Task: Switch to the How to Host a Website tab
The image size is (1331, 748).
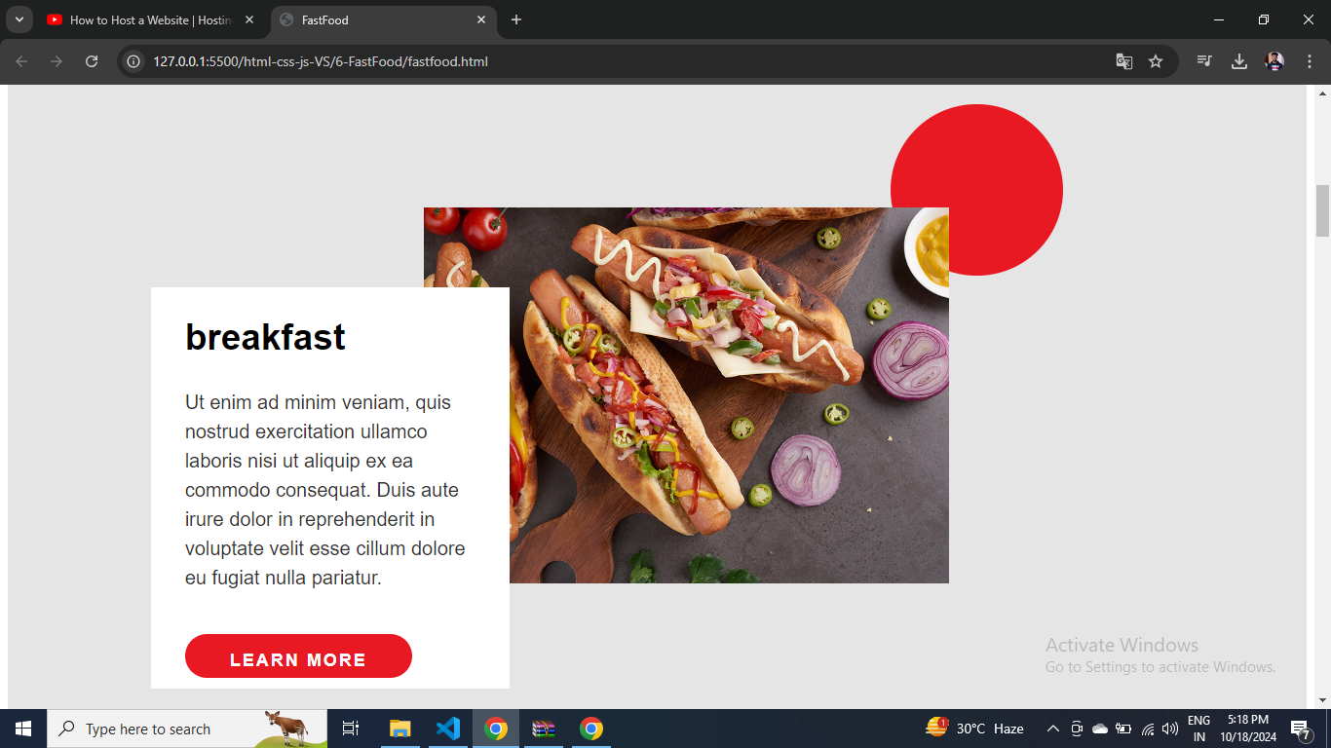Action: [x=151, y=19]
